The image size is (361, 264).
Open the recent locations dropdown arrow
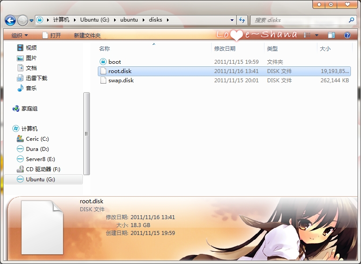point(32,21)
